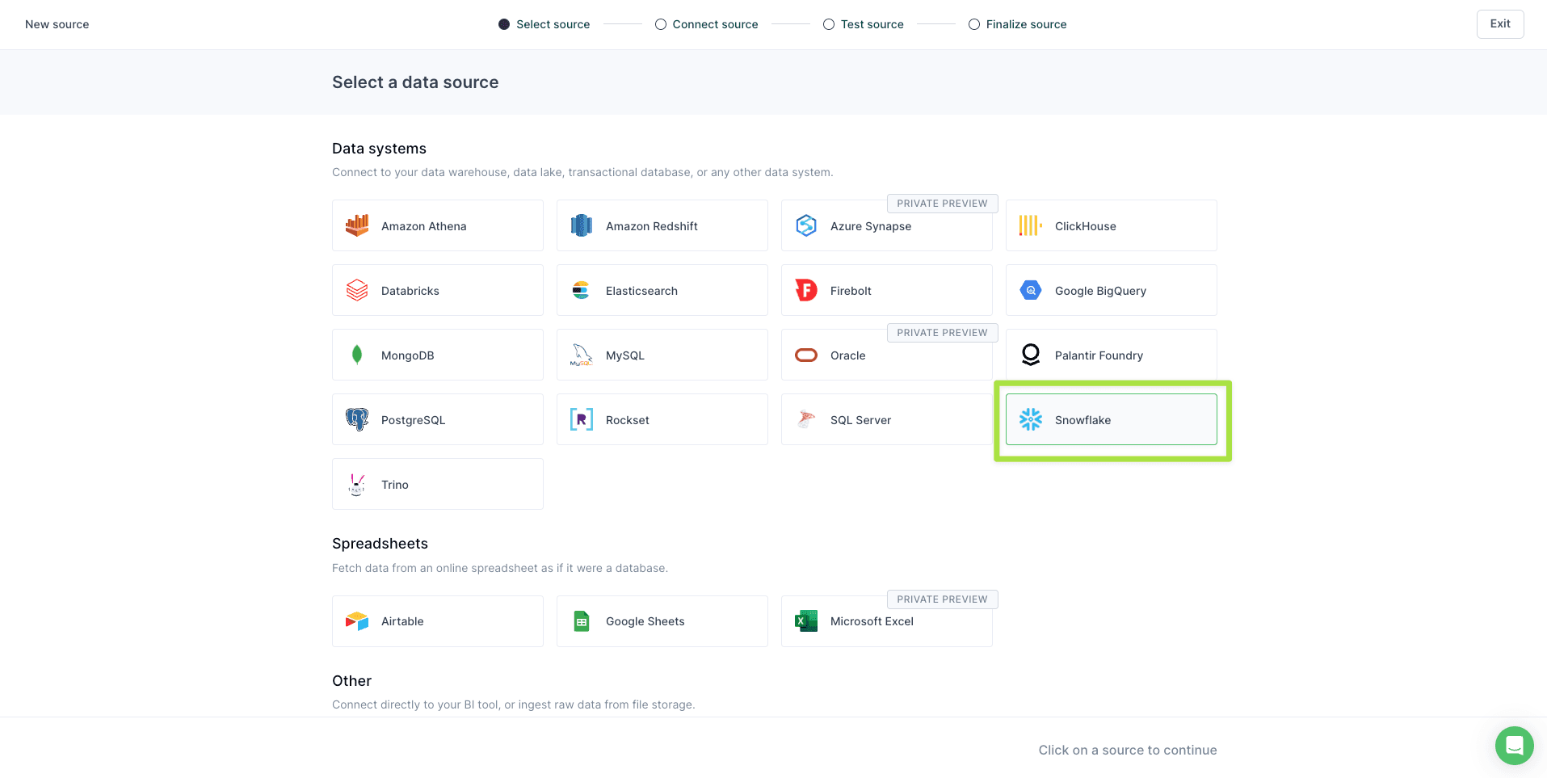Viewport: 1547px width, 778px height.
Task: Select the Finalize source step circle
Action: [973, 24]
